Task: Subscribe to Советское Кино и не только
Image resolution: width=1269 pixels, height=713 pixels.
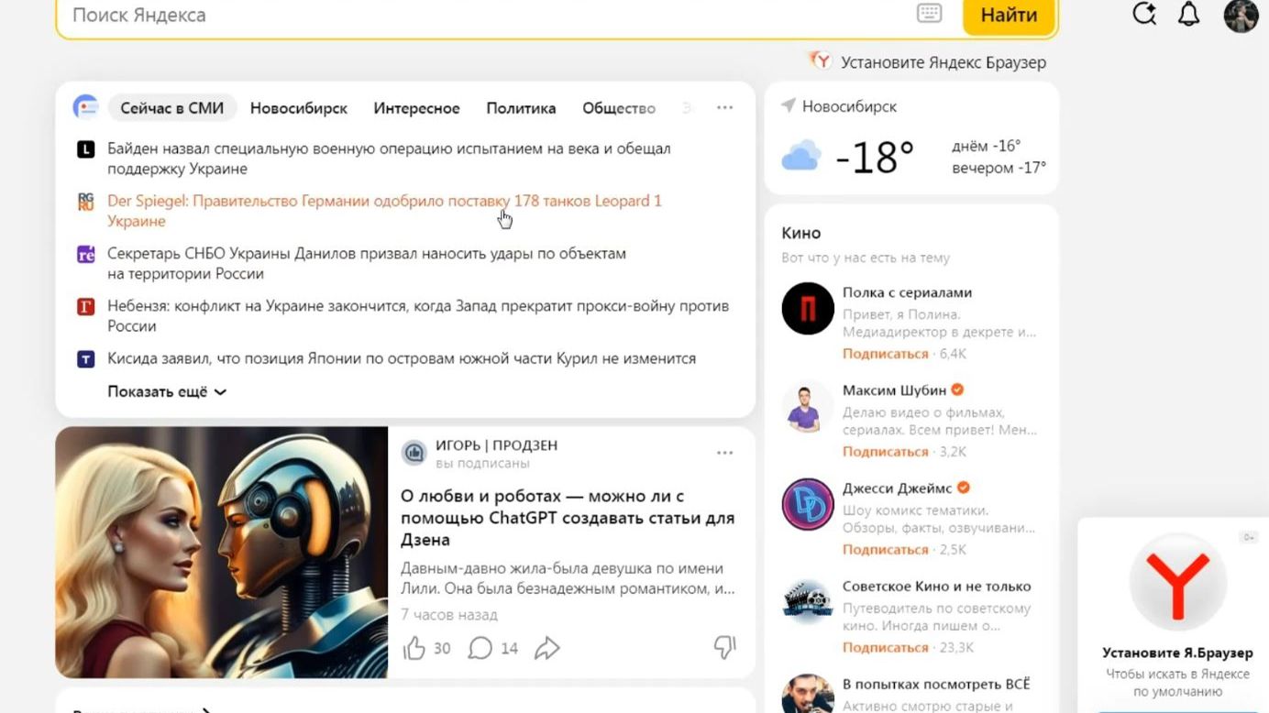Action: [886, 648]
